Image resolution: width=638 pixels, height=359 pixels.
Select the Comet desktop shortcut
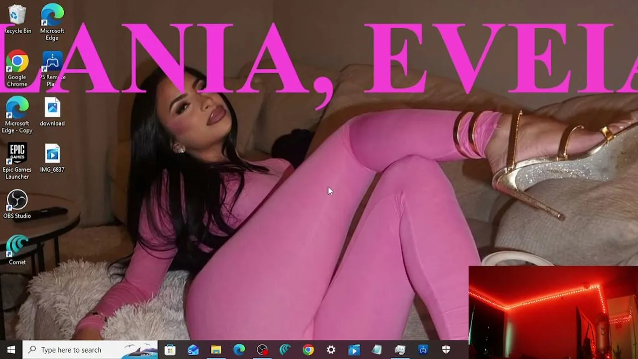click(17, 250)
